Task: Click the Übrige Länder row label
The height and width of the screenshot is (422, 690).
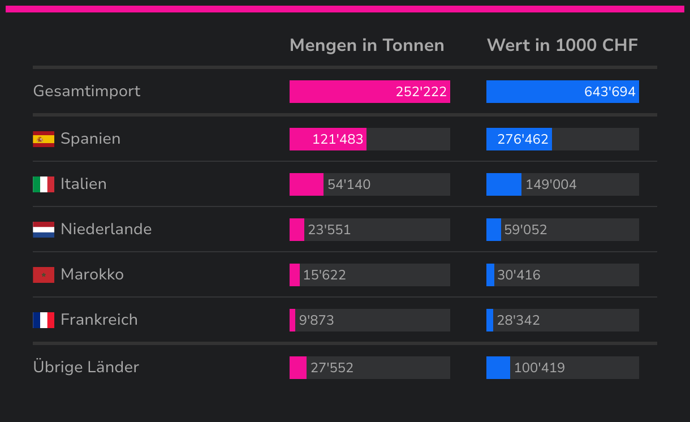Action: 86,367
